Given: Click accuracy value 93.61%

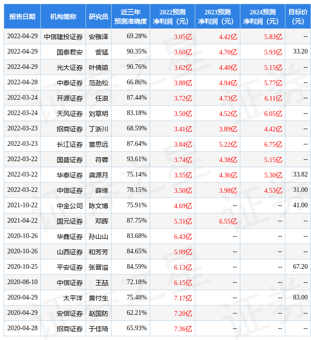Looking at the screenshot, I should point(137,159).
